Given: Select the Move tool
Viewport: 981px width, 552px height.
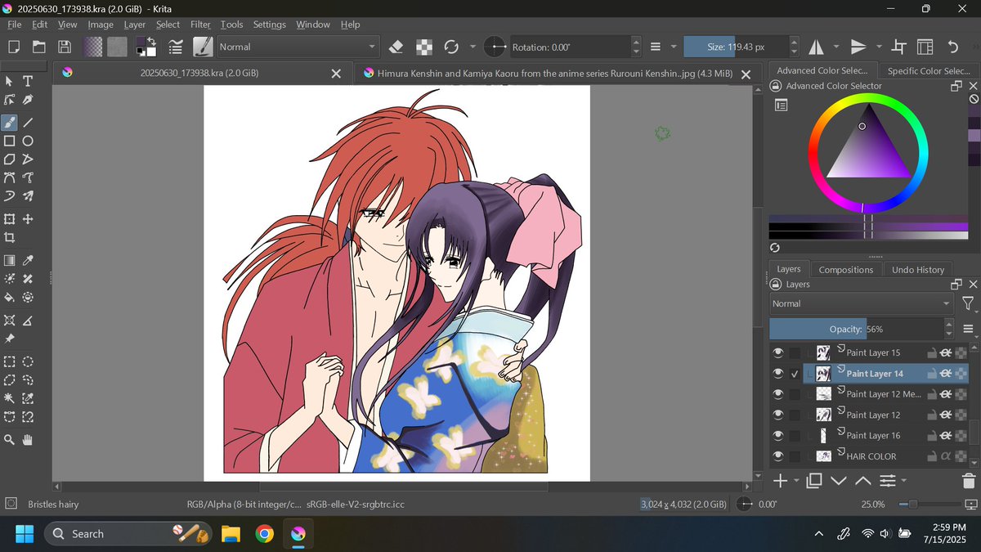Looking at the screenshot, I should 28,219.
